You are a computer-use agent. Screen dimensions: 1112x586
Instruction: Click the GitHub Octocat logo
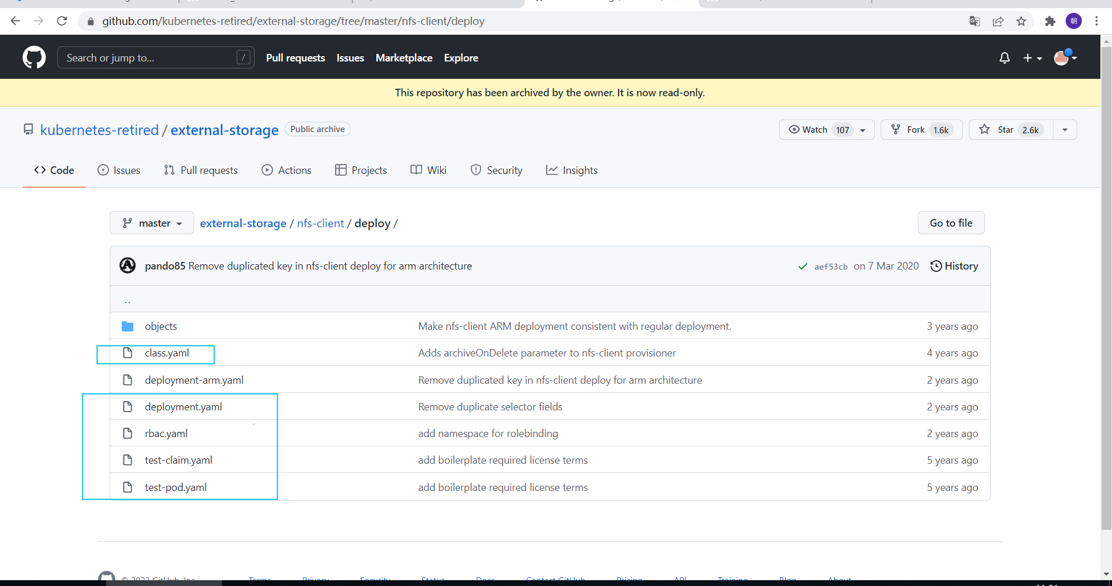tap(34, 57)
